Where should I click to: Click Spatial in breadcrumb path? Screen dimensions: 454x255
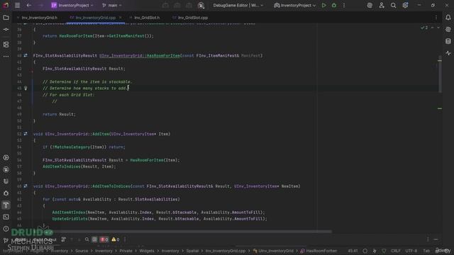(x=192, y=251)
